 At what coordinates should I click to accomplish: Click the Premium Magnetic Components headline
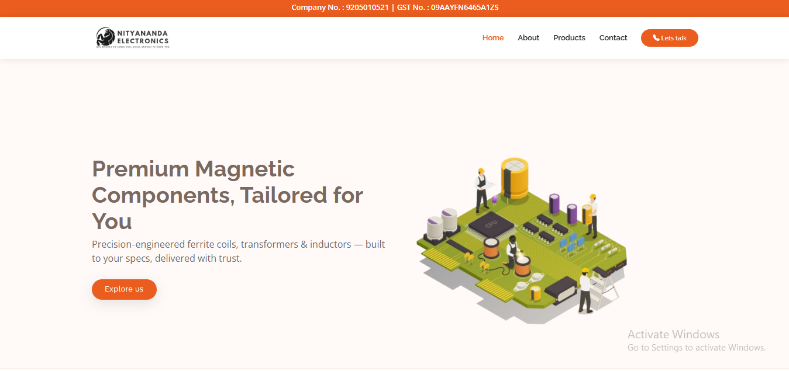coord(228,195)
